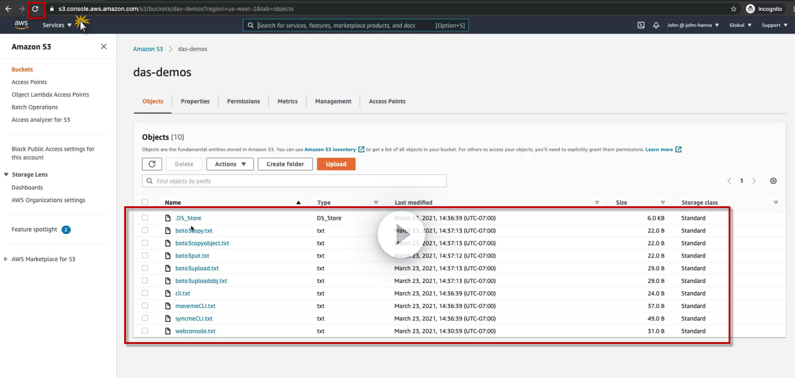Tick the cli.txt checkbox

[x=145, y=293]
